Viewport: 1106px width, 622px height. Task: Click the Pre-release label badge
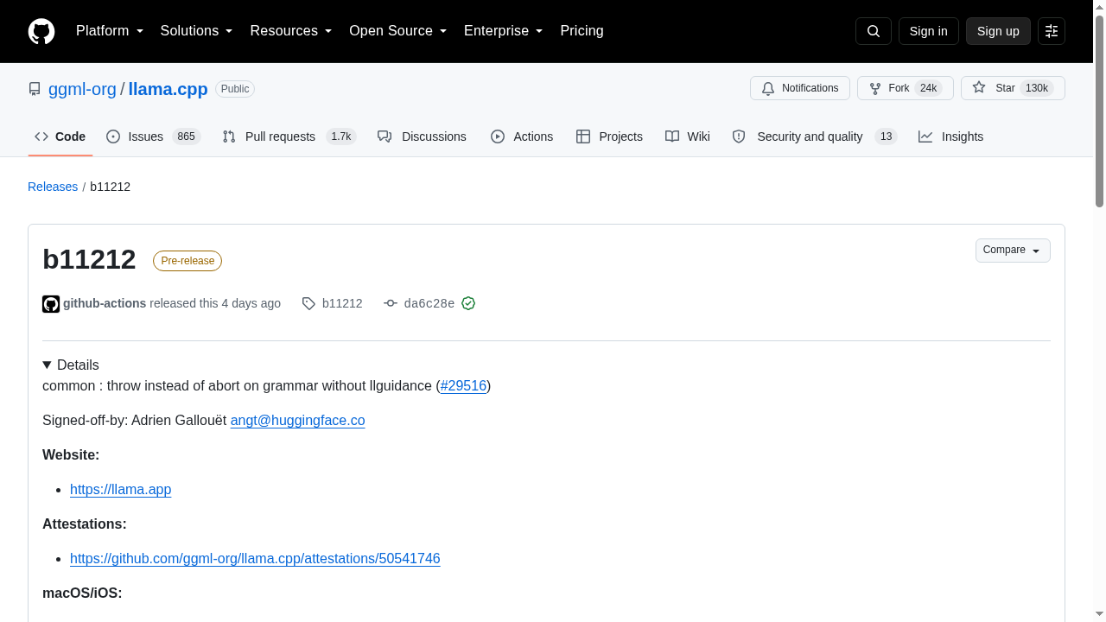pos(188,261)
